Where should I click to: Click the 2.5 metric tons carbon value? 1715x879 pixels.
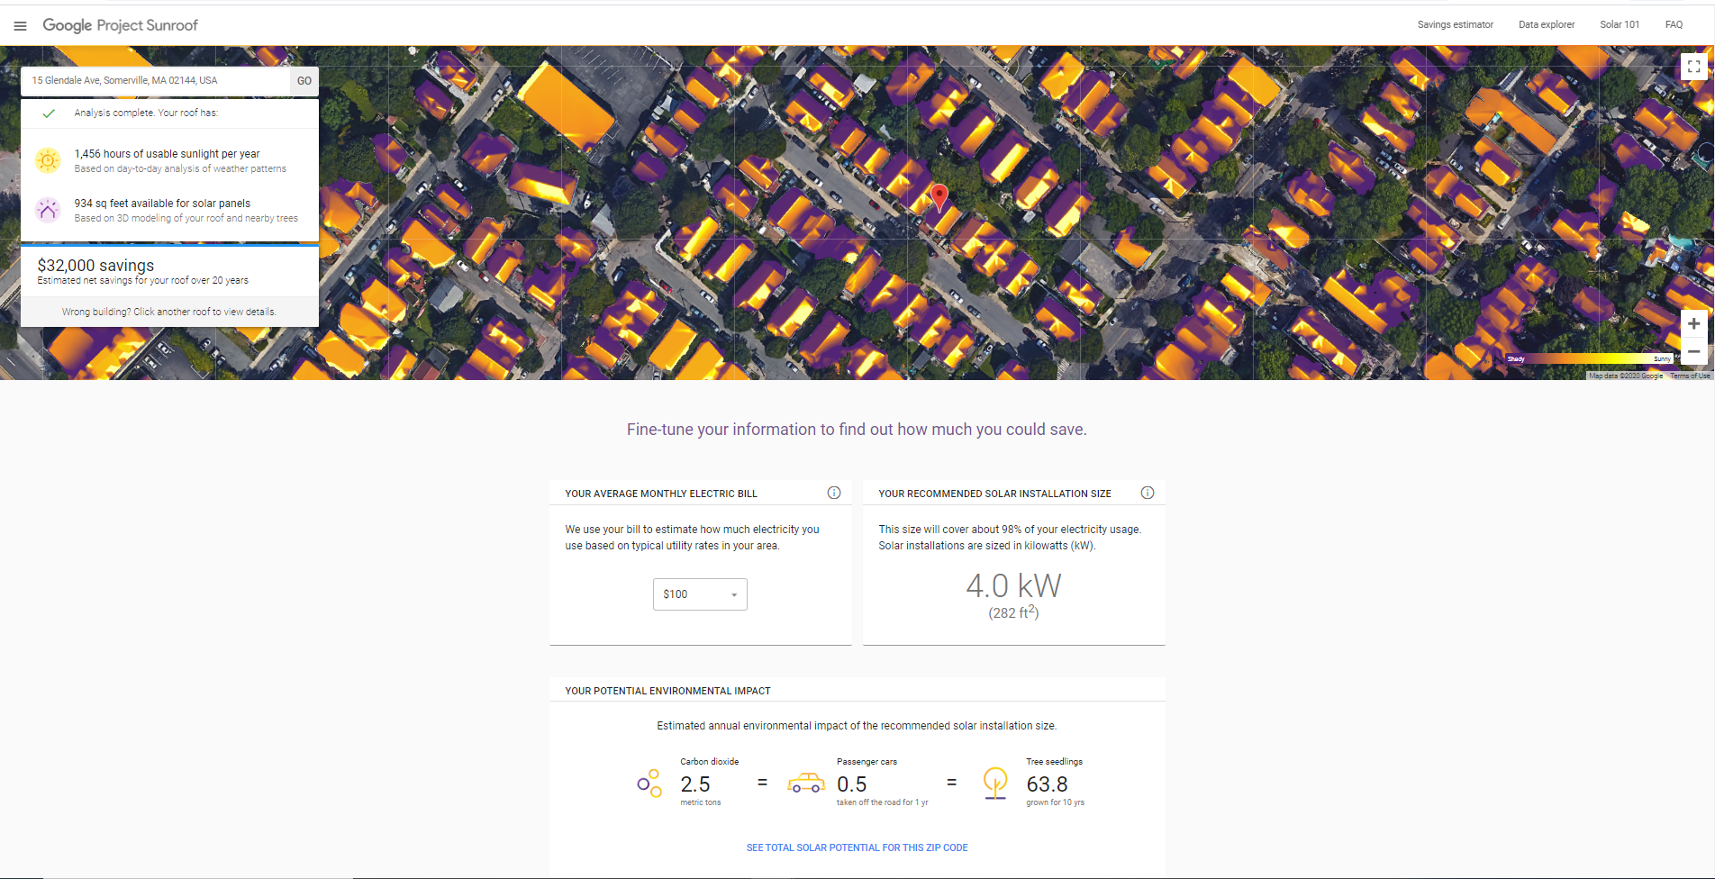tap(695, 784)
